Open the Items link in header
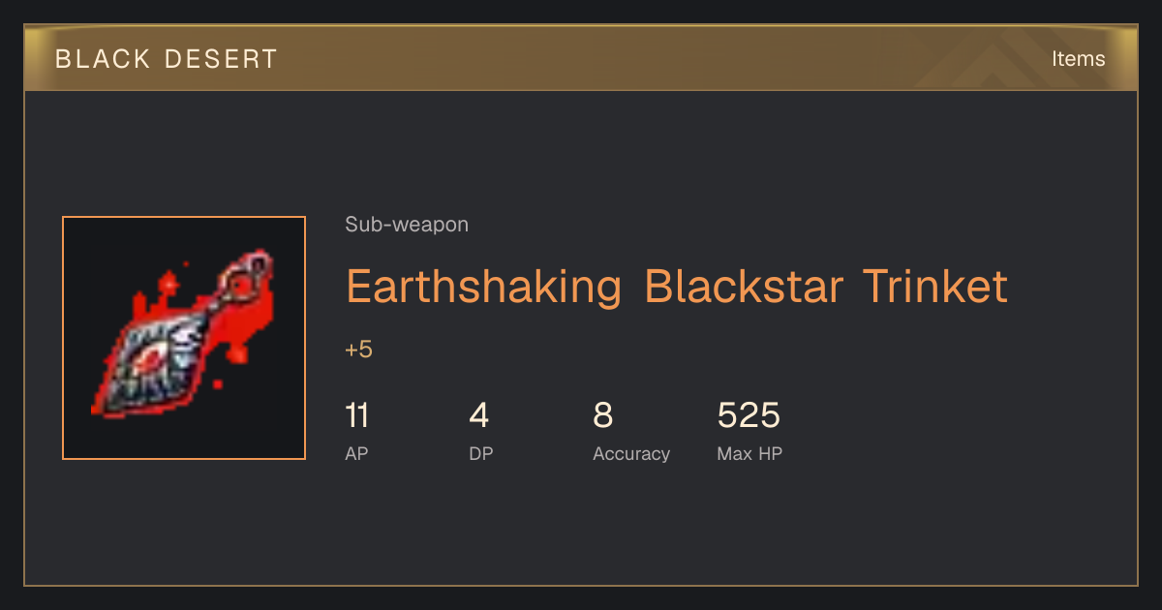 click(x=1078, y=58)
